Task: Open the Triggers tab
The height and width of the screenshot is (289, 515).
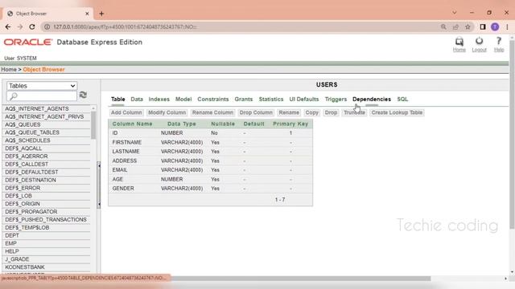Action: tap(336, 100)
